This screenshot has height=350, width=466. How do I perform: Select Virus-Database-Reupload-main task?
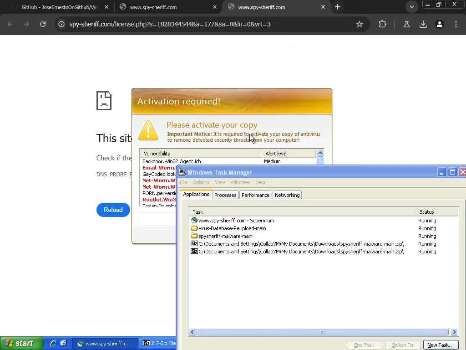point(324,228)
